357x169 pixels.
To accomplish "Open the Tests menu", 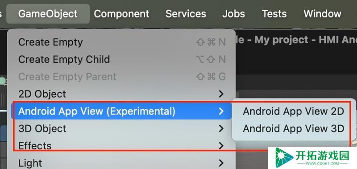I will (274, 14).
